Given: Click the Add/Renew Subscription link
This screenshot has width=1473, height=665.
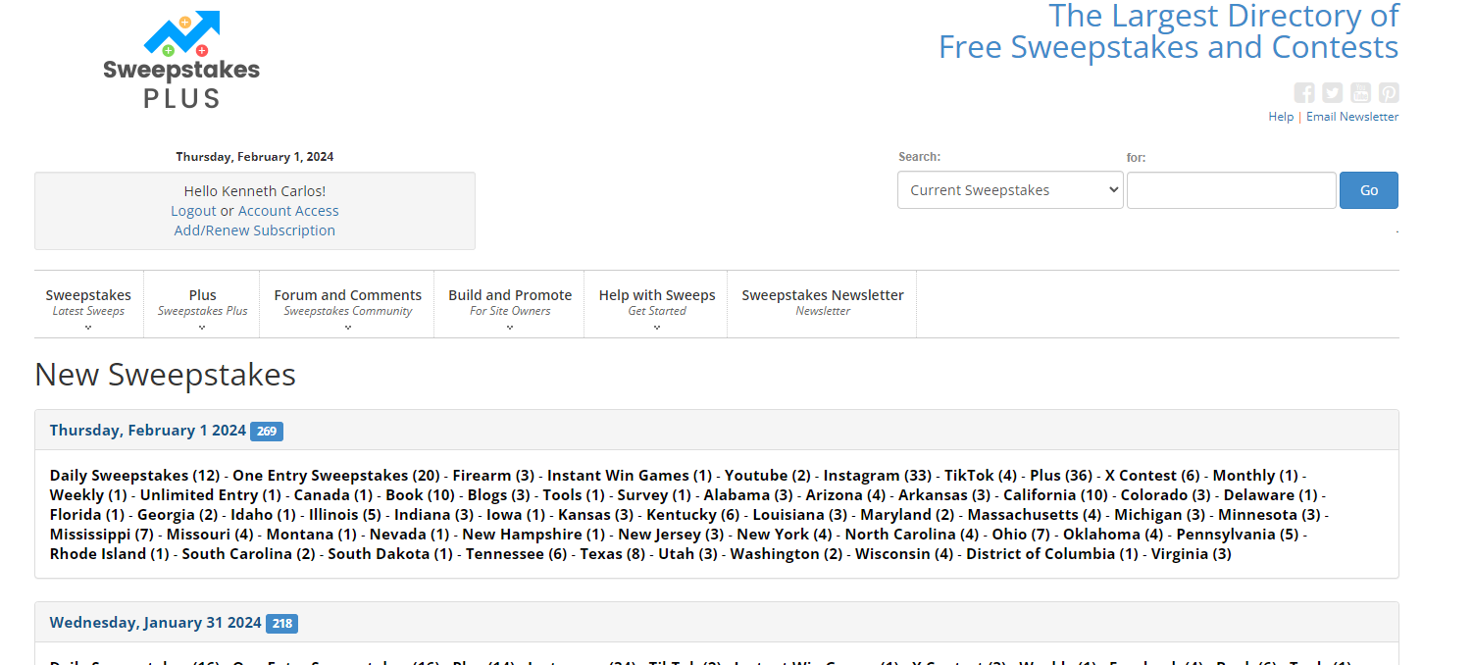Looking at the screenshot, I should tap(254, 230).
